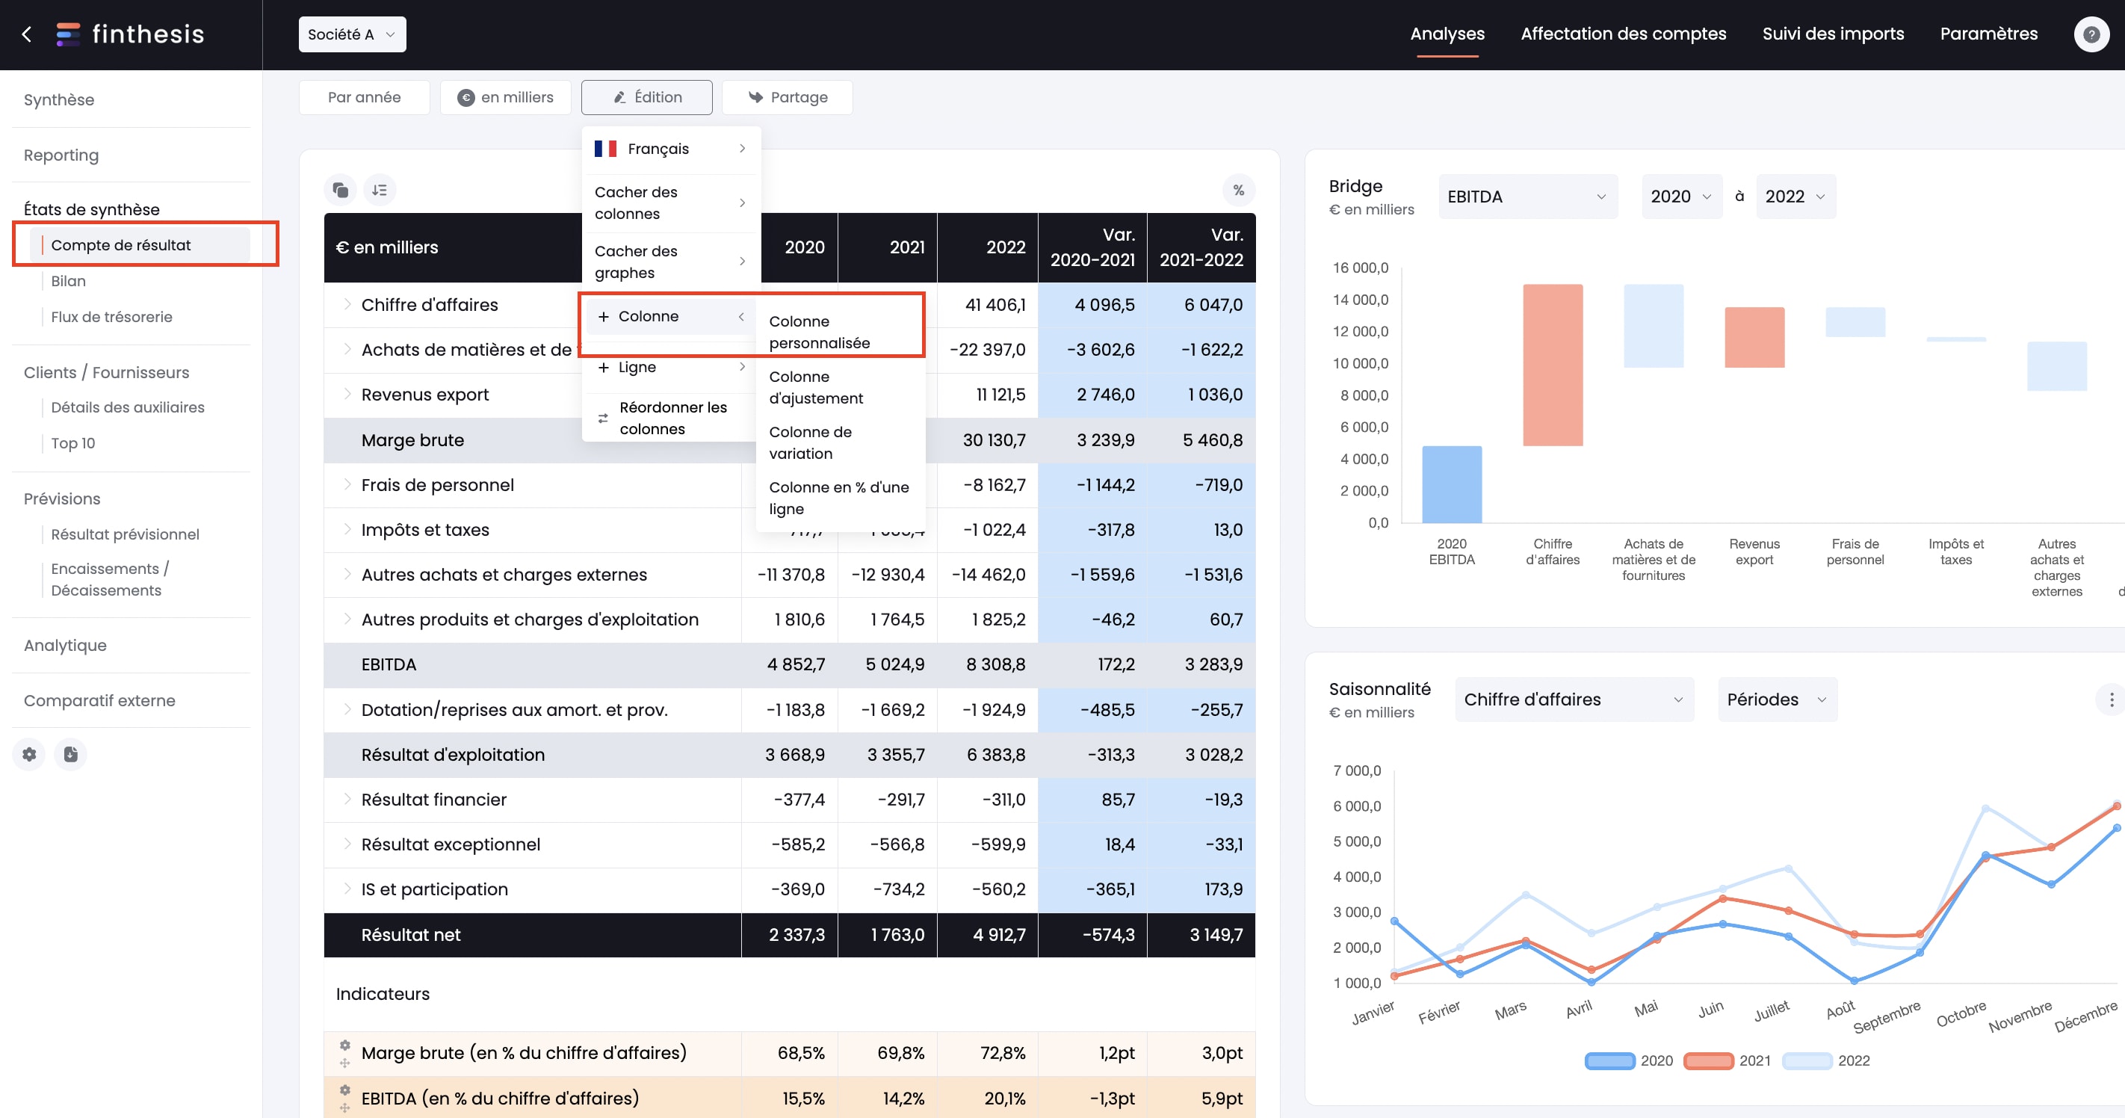Open Affectation des comptes tab
2125x1118 pixels.
click(x=1623, y=34)
